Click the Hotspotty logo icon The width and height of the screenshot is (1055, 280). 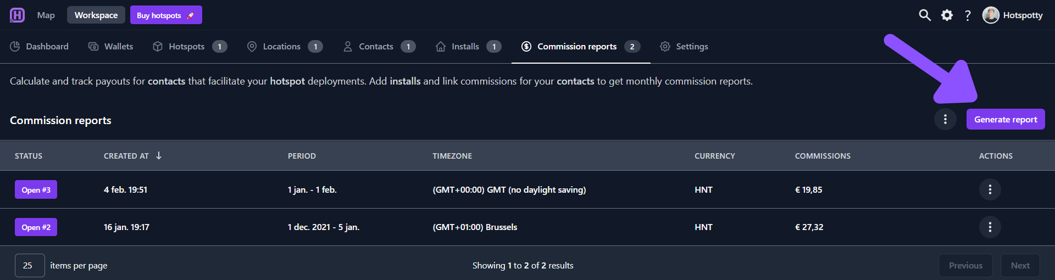17,15
